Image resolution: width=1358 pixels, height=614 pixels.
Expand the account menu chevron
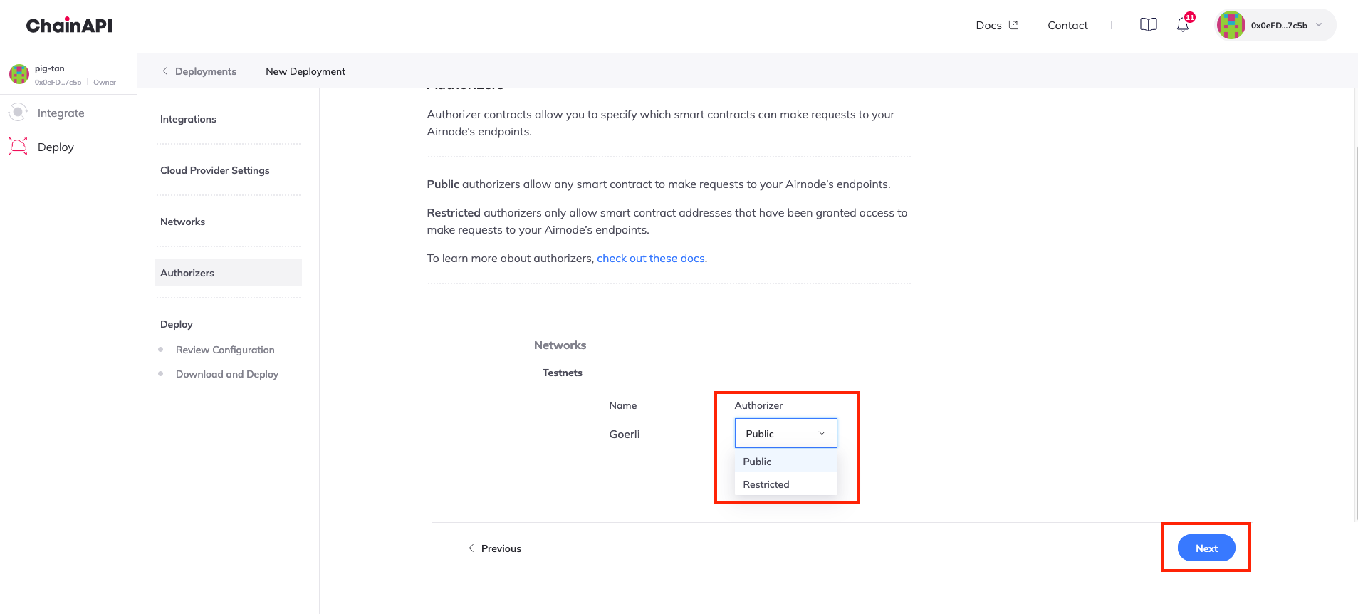tap(1319, 25)
